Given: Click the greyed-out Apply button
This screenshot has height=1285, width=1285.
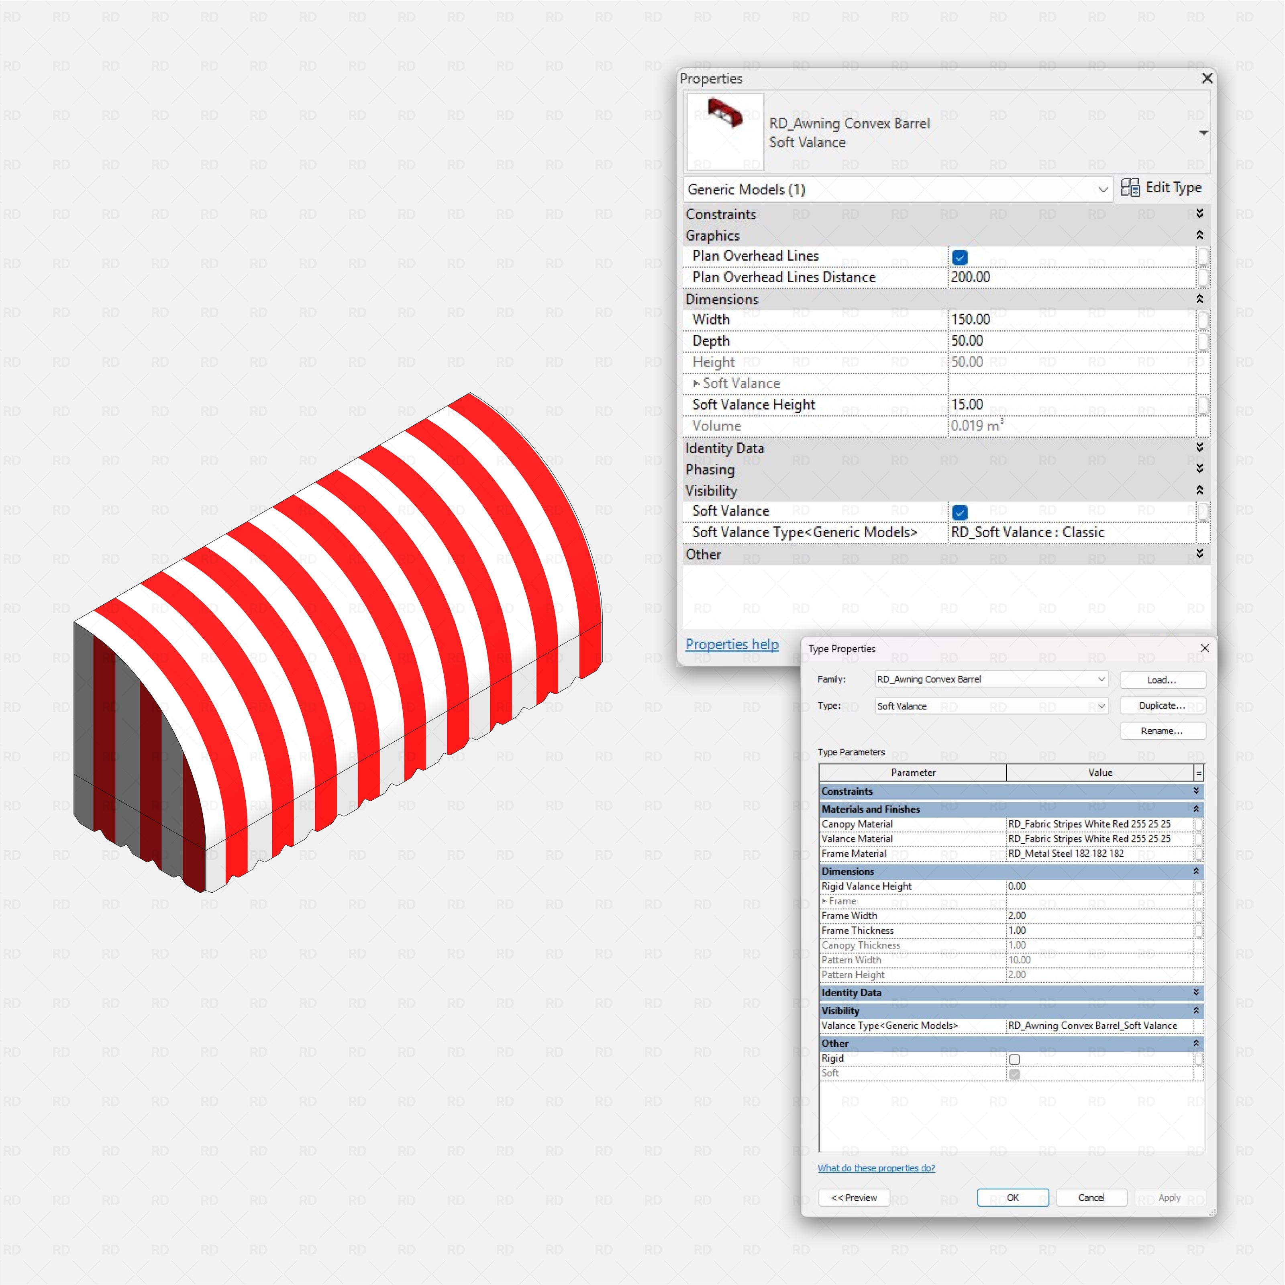Looking at the screenshot, I should point(1170,1197).
